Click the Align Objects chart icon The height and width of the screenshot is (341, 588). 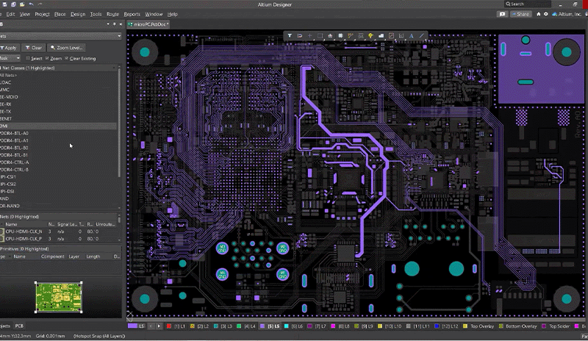pyautogui.click(x=330, y=35)
